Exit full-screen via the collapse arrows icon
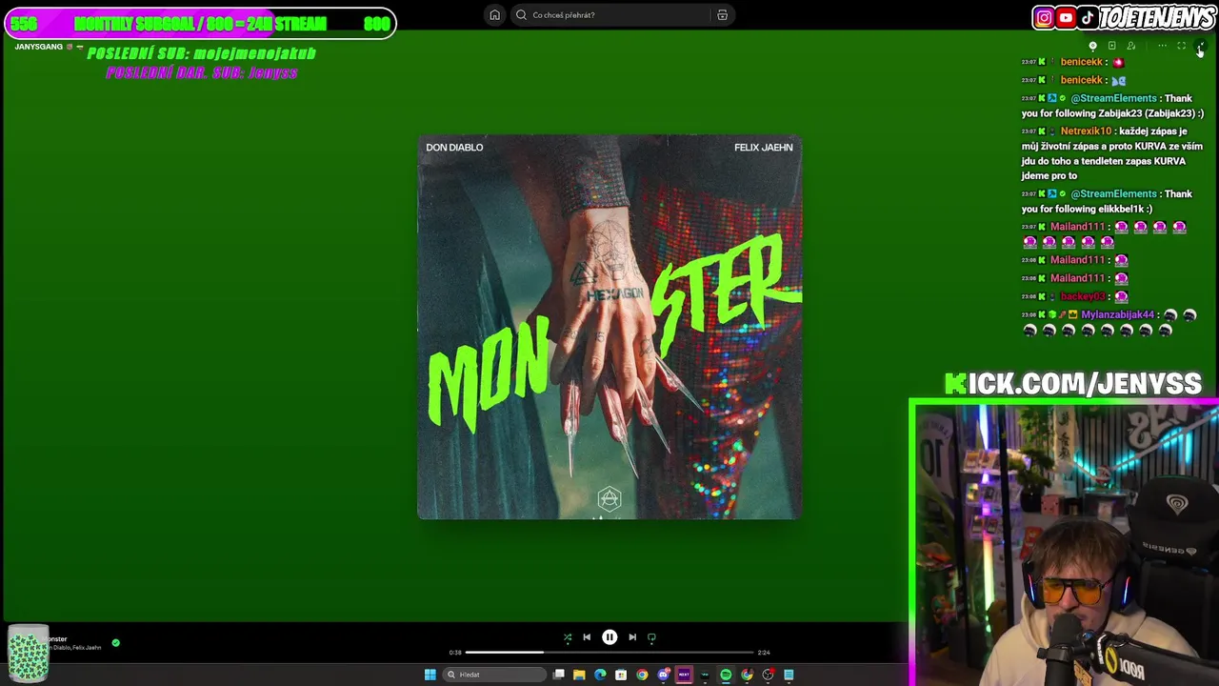Viewport: 1219px width, 686px height. pos(1201,46)
